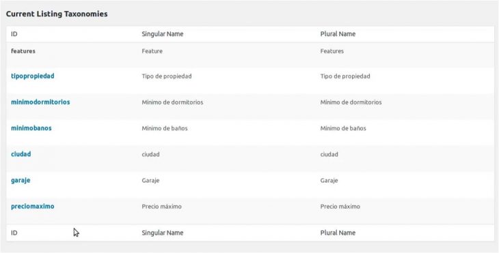
Task: Select plural 'Garaje' cell
Action: click(x=329, y=181)
